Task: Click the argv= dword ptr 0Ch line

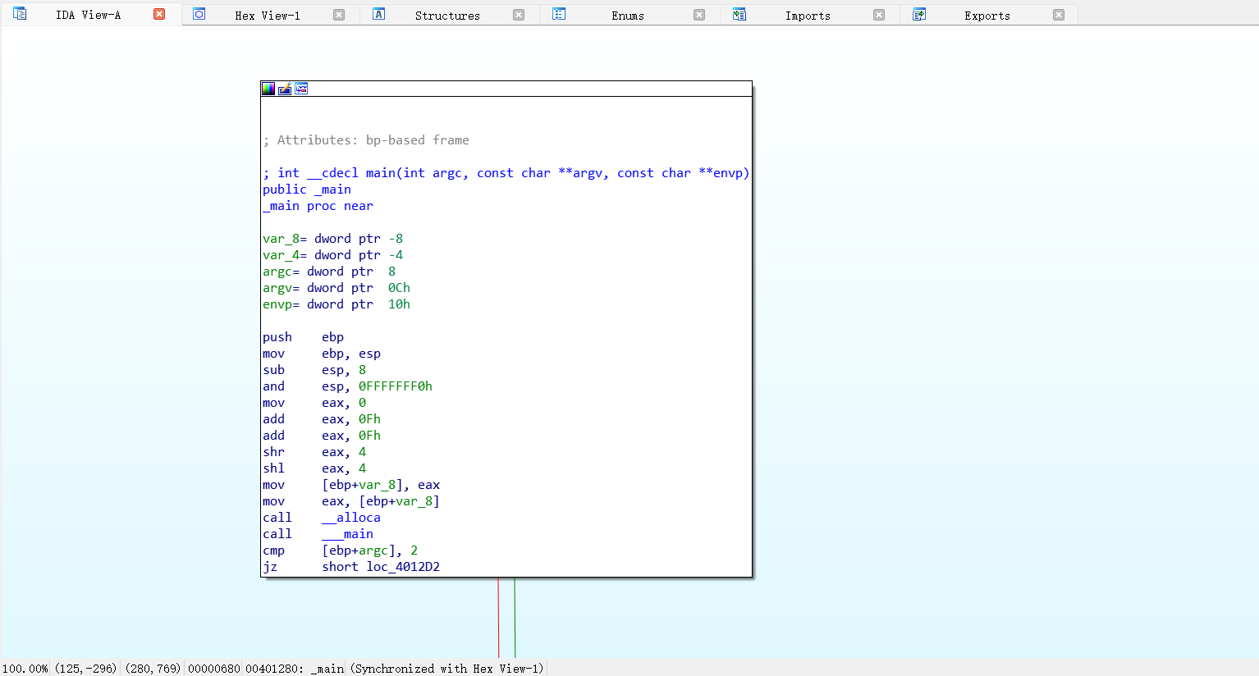Action: pyautogui.click(x=336, y=288)
